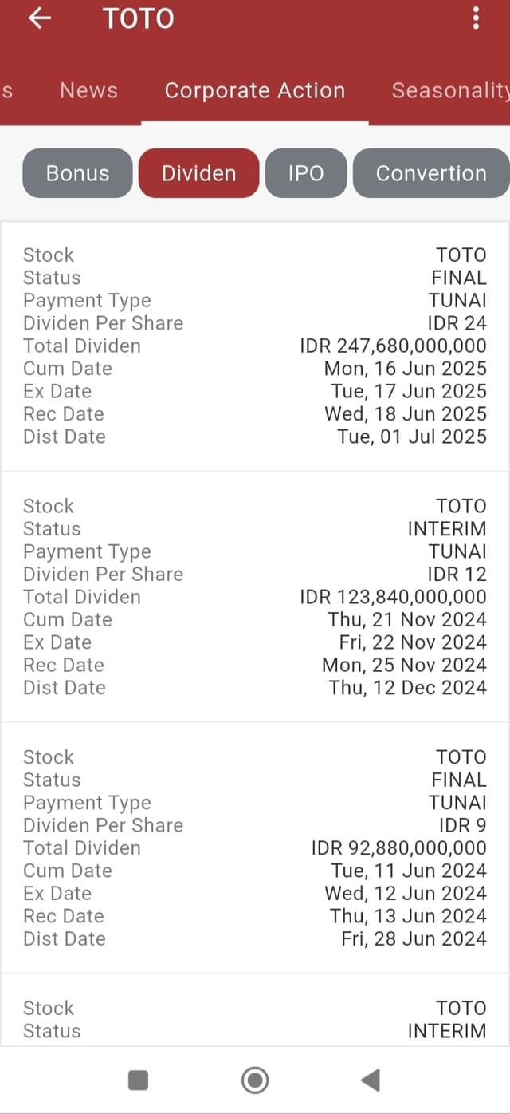Open the three-dot overflow menu
This screenshot has width=510, height=1114.
(x=476, y=18)
